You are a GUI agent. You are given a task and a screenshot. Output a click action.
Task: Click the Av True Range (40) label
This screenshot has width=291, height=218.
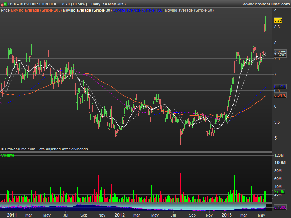19,206
